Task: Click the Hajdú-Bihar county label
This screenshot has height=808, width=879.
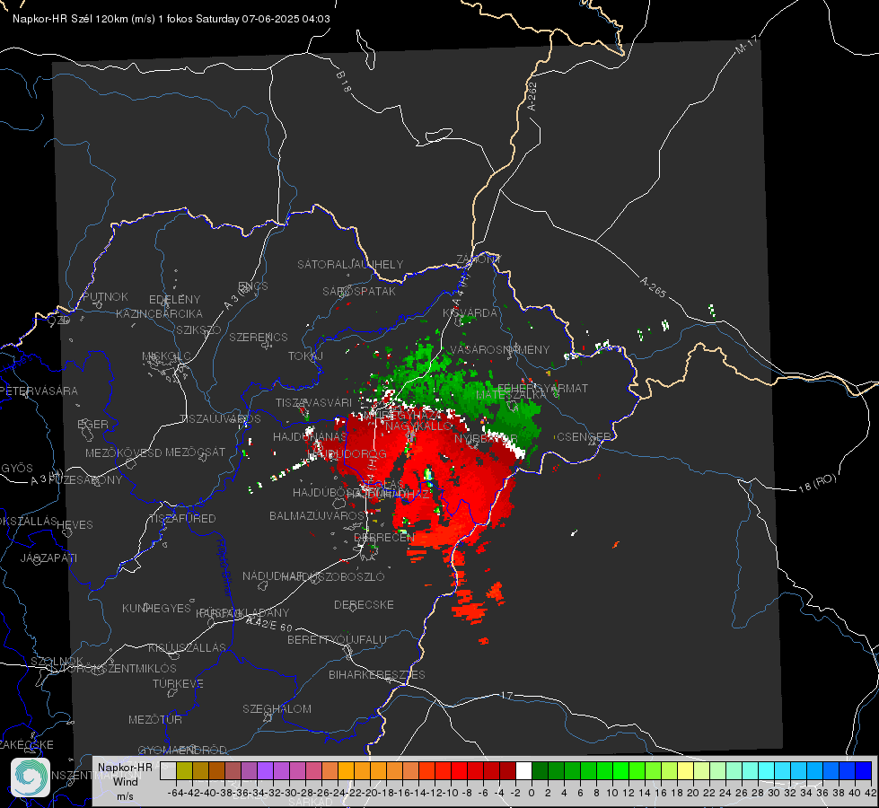Action: coord(224,567)
